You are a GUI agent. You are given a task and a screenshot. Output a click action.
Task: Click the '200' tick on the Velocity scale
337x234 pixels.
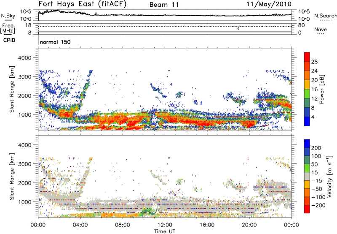(316, 148)
